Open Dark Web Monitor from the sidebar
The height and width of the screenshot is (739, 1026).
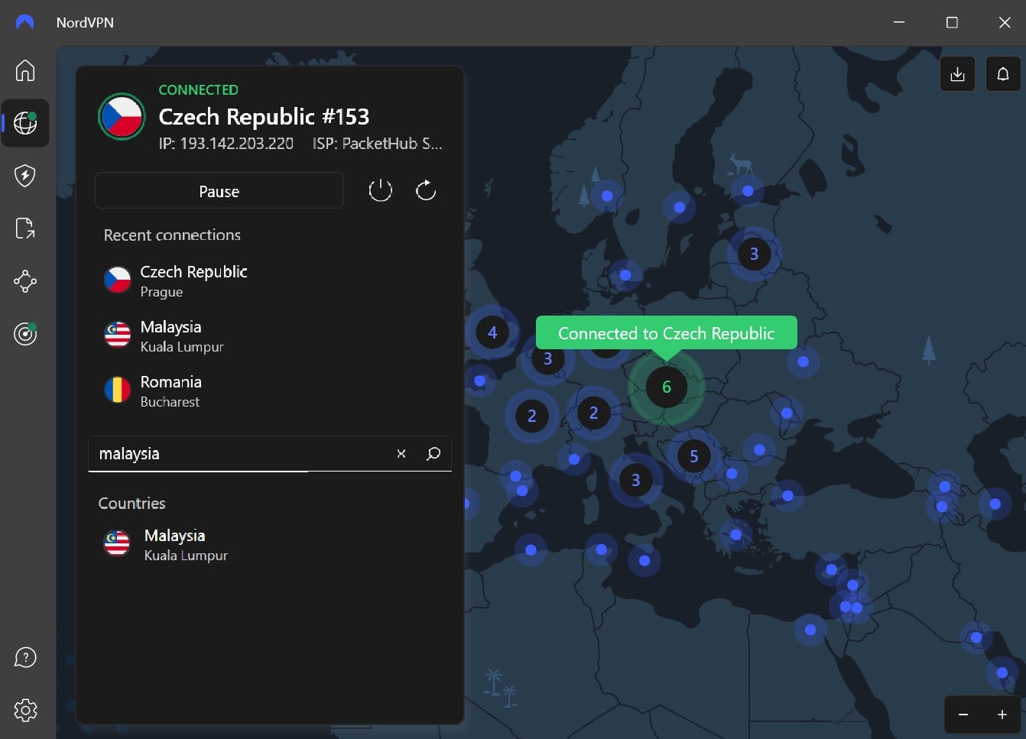click(x=25, y=334)
